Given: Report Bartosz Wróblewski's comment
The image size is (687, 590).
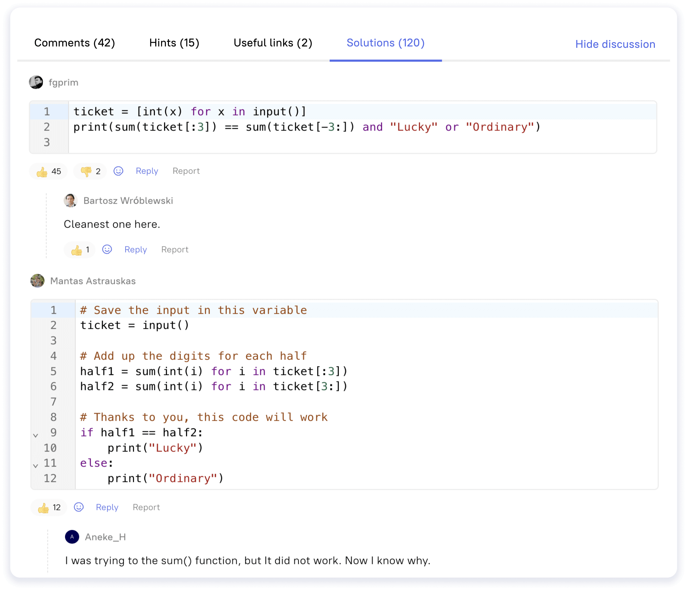Looking at the screenshot, I should 175,250.
